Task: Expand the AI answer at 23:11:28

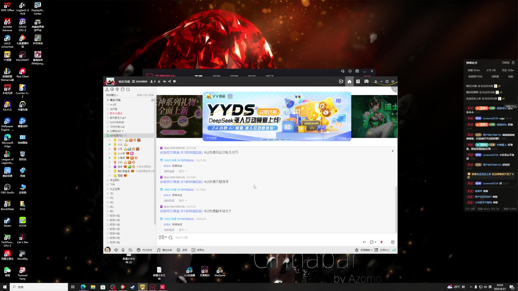Action: (x=183, y=171)
